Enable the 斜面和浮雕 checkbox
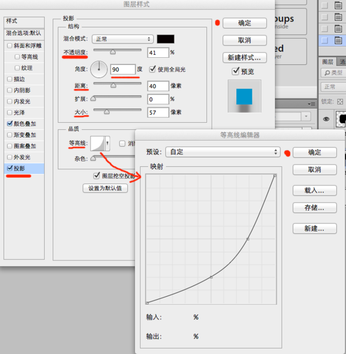The image size is (346, 354). coord(10,46)
